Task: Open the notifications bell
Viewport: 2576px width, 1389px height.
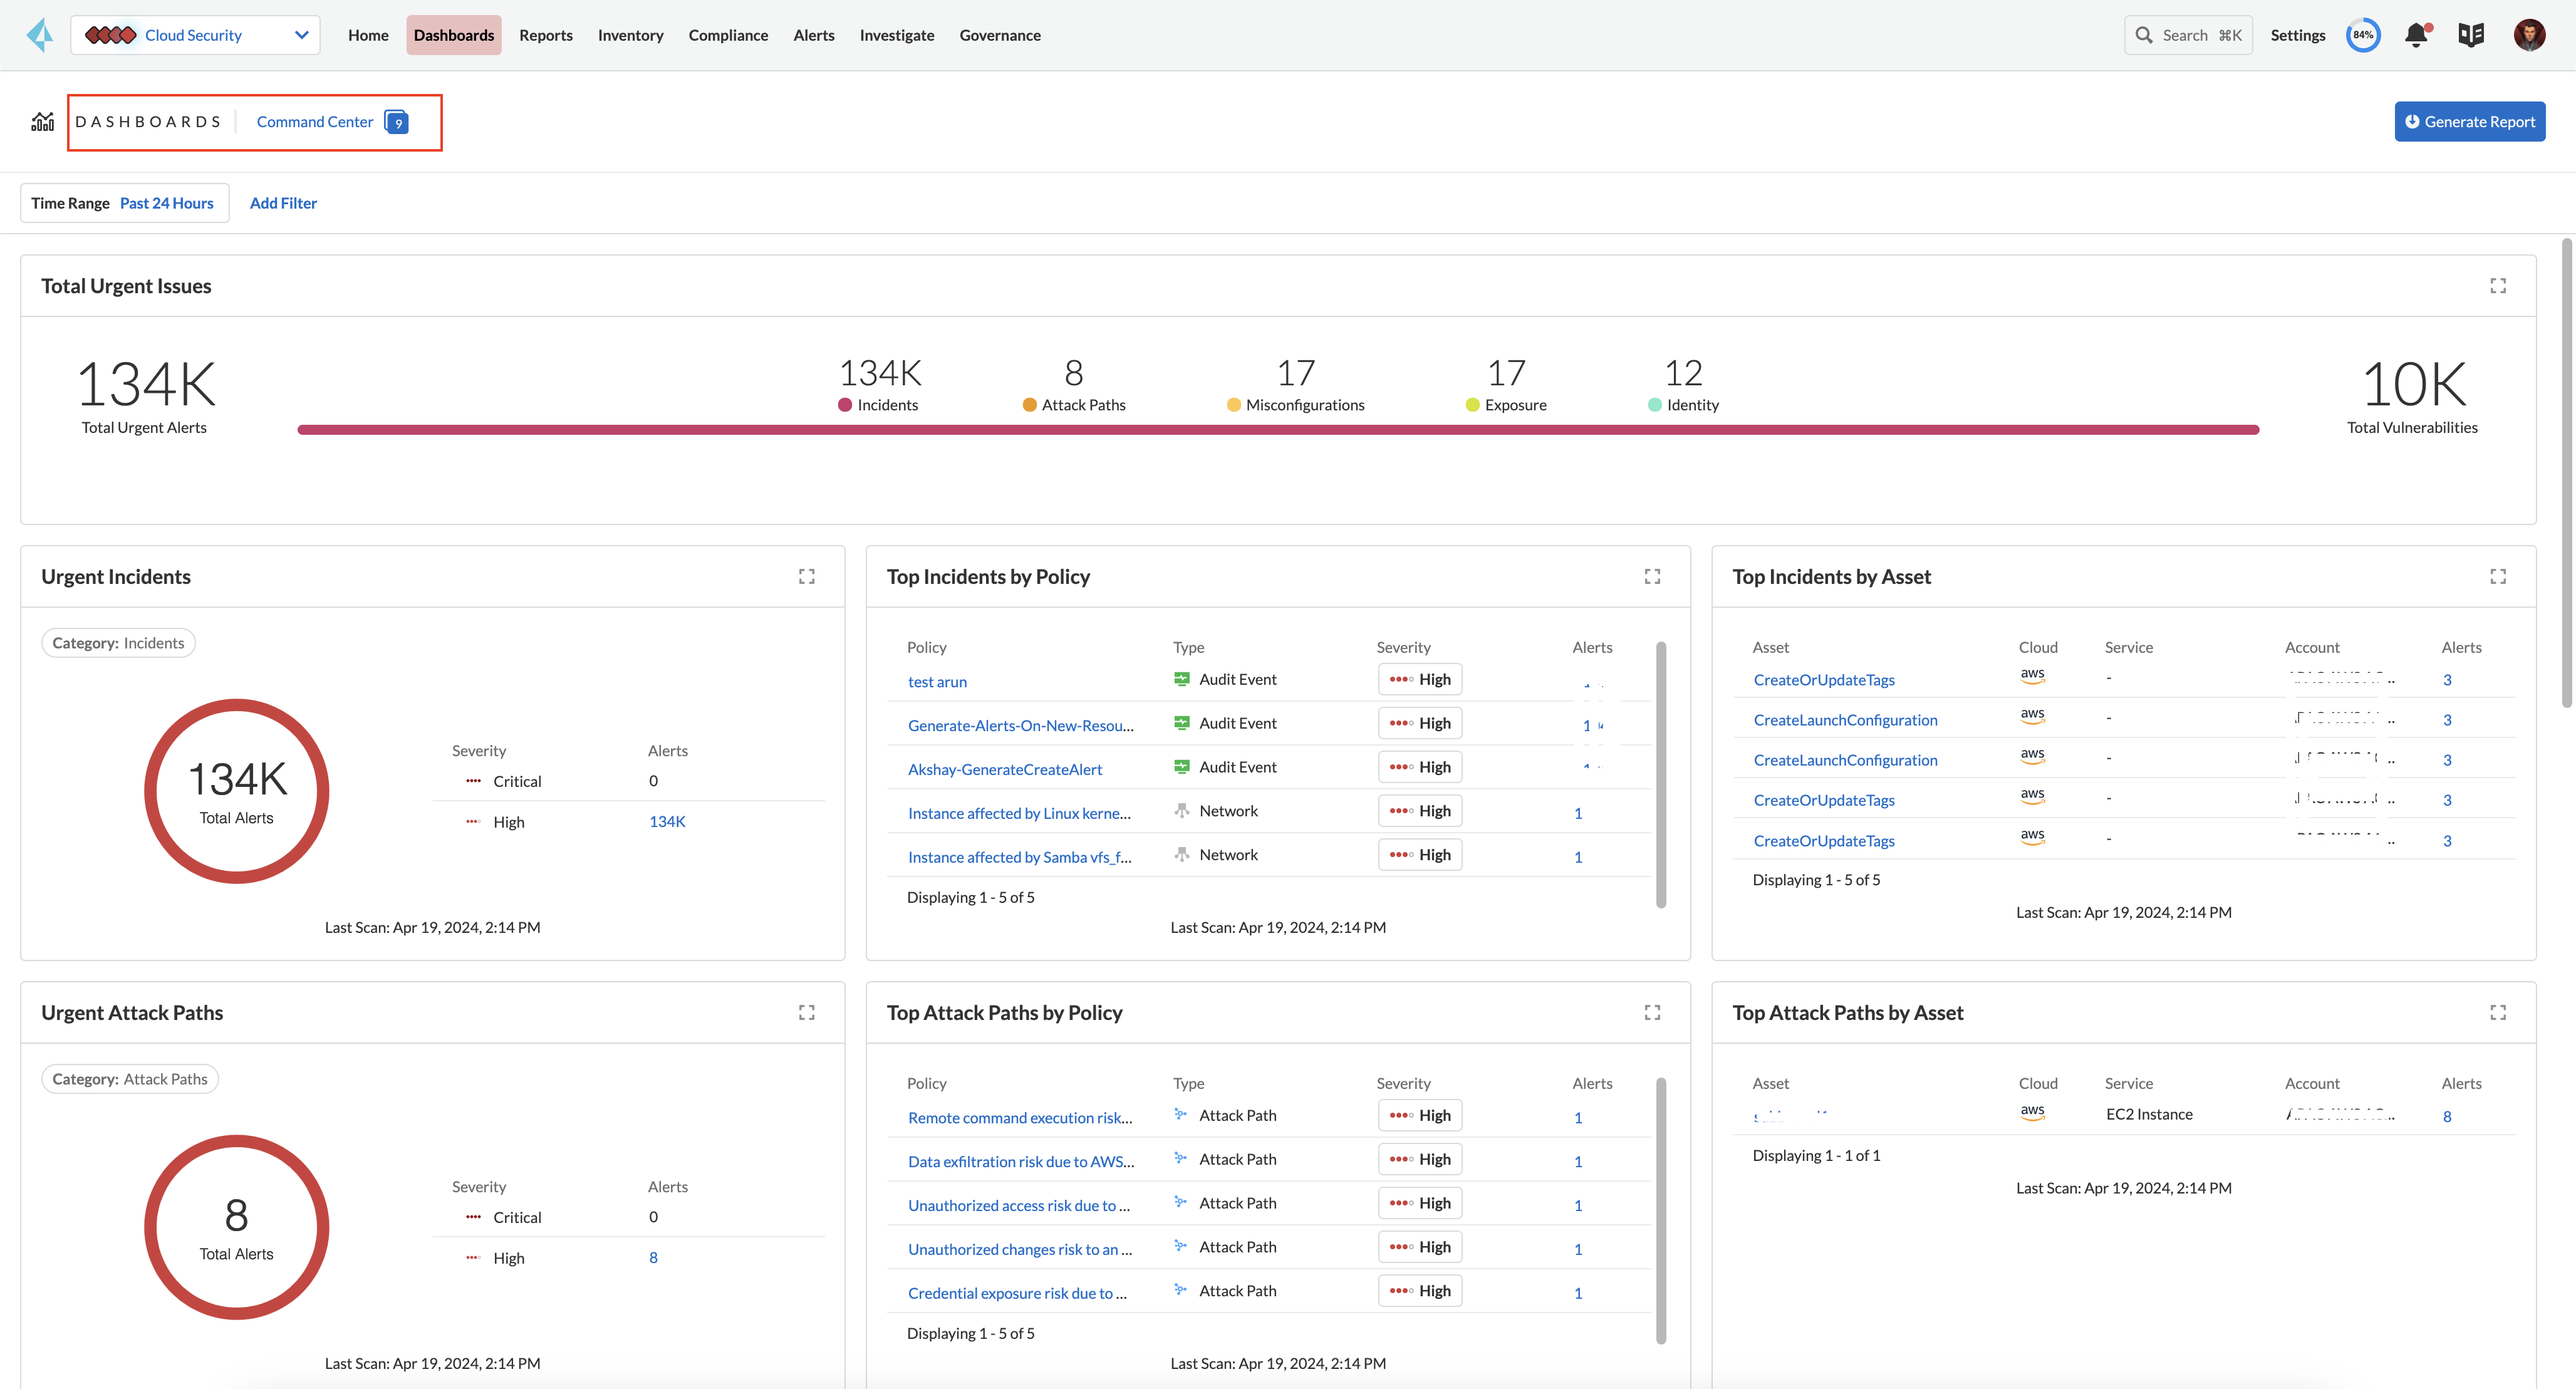Action: pyautogui.click(x=2416, y=35)
